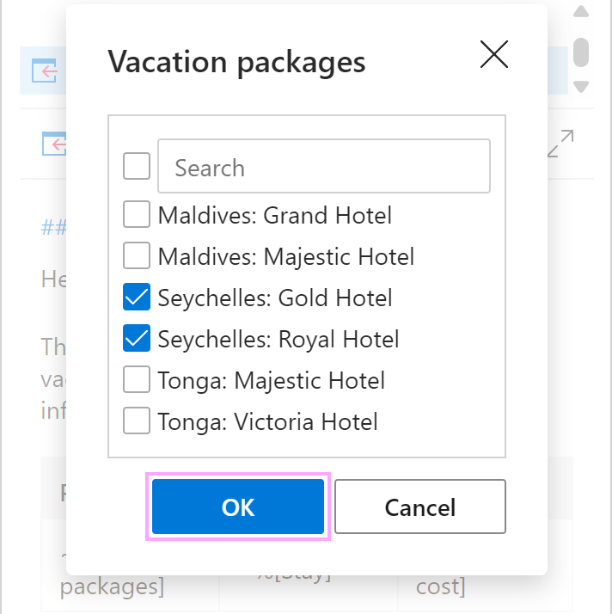Select the Maldives: Grand Hotel label
Viewport: 612px width, 614px height.
[275, 215]
